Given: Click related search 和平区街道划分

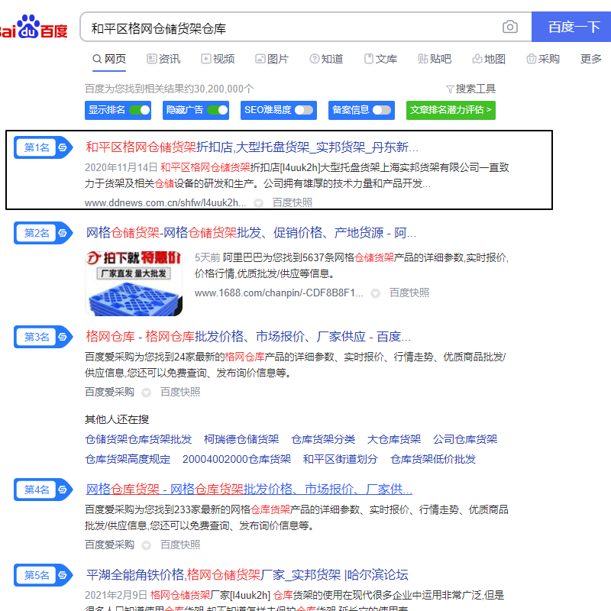Looking at the screenshot, I should pos(340,460).
